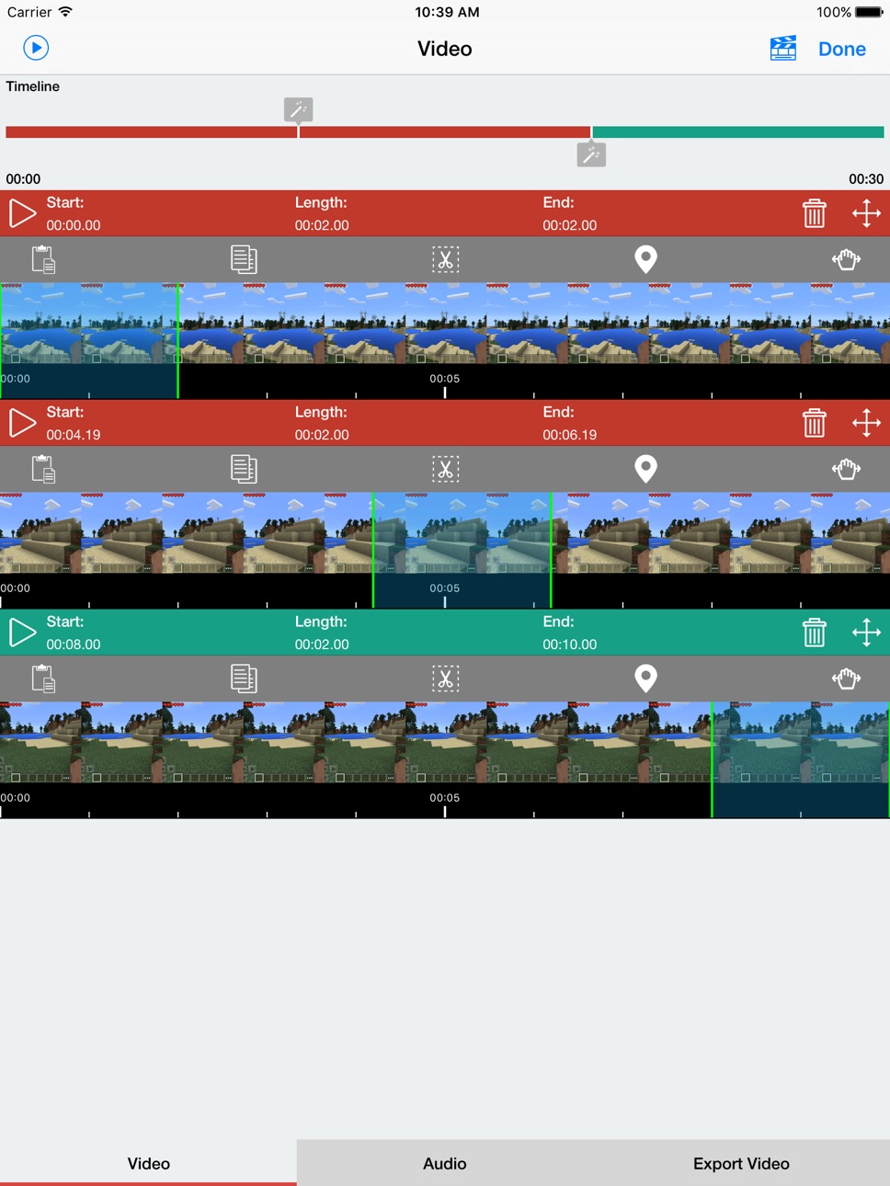This screenshot has height=1186, width=890.
Task: Open the Export Video tab
Action: (x=741, y=1163)
